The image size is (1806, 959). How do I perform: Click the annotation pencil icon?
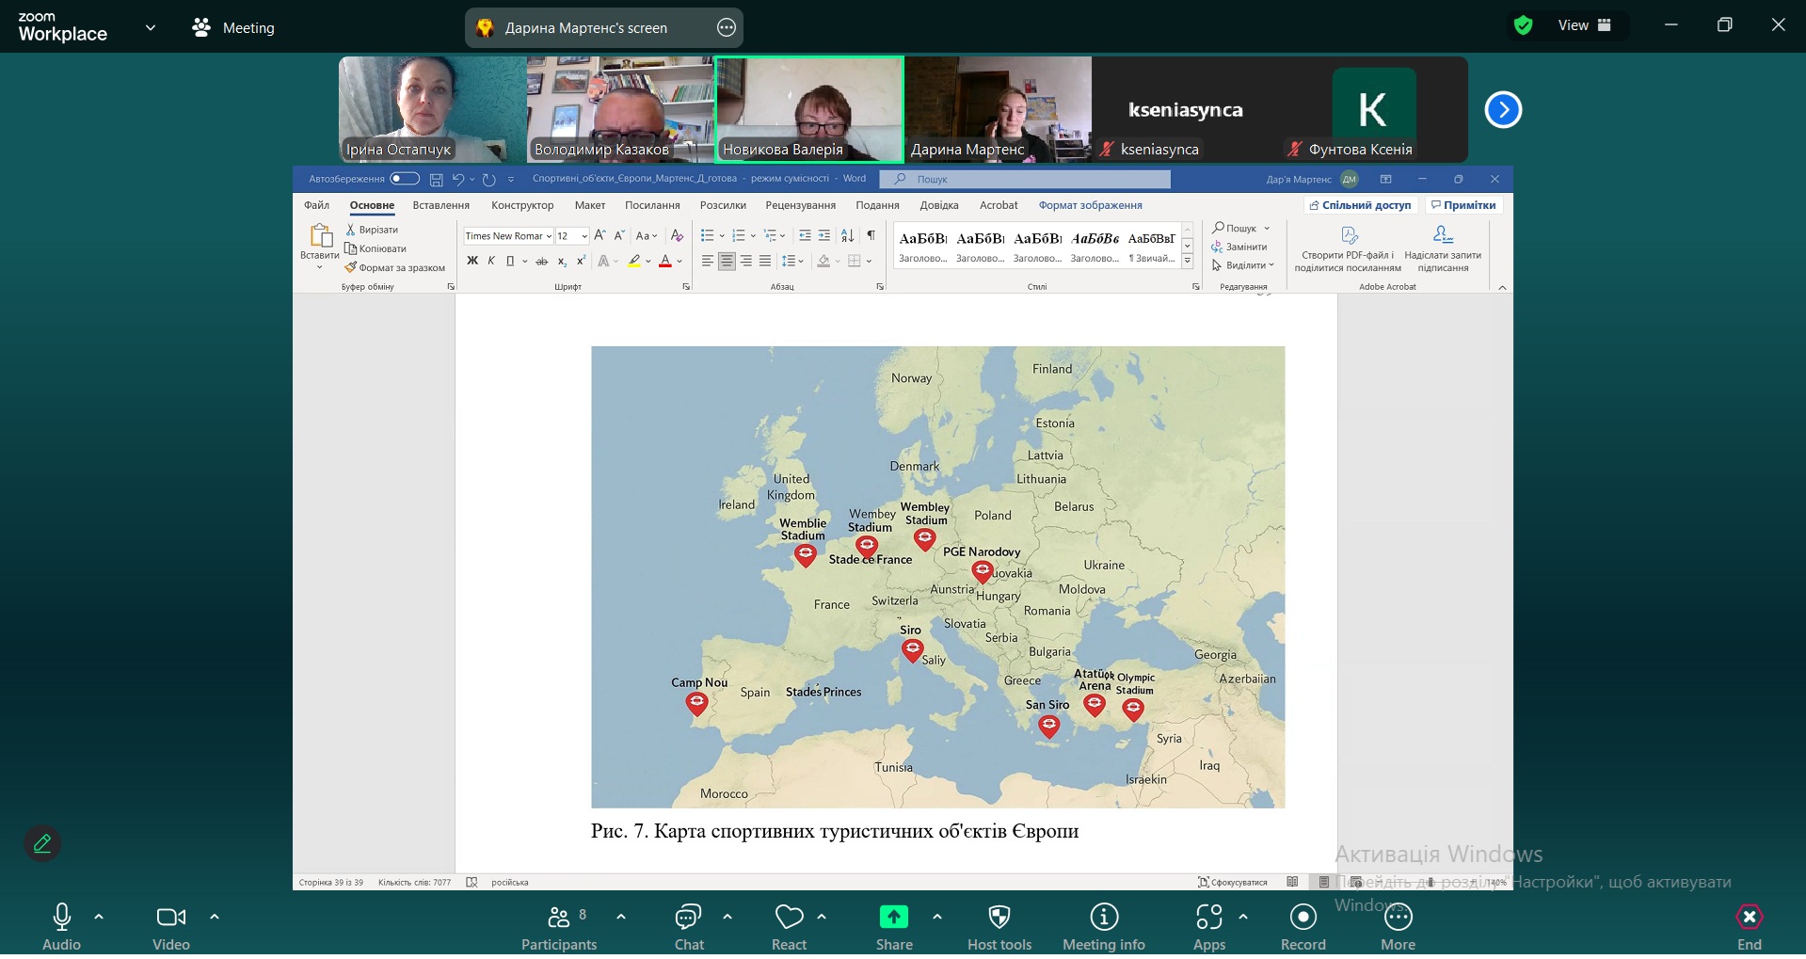pos(42,844)
